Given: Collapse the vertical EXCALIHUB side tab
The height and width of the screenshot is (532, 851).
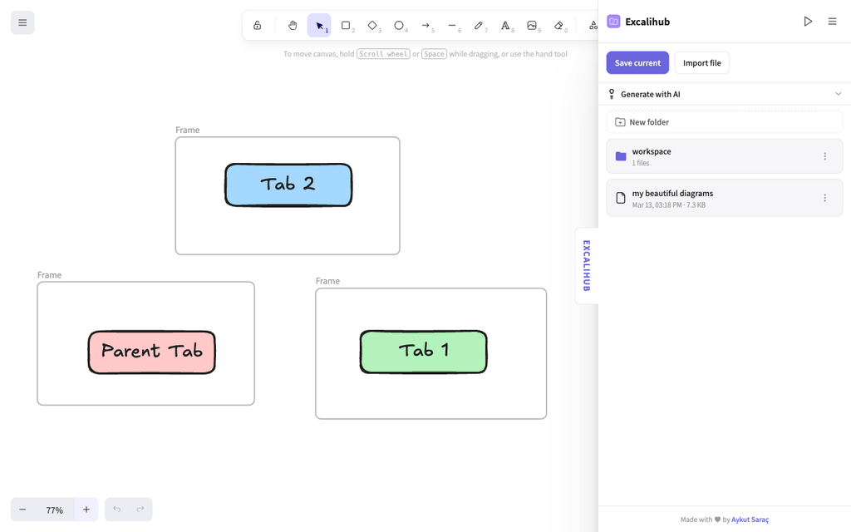Looking at the screenshot, I should tap(587, 266).
